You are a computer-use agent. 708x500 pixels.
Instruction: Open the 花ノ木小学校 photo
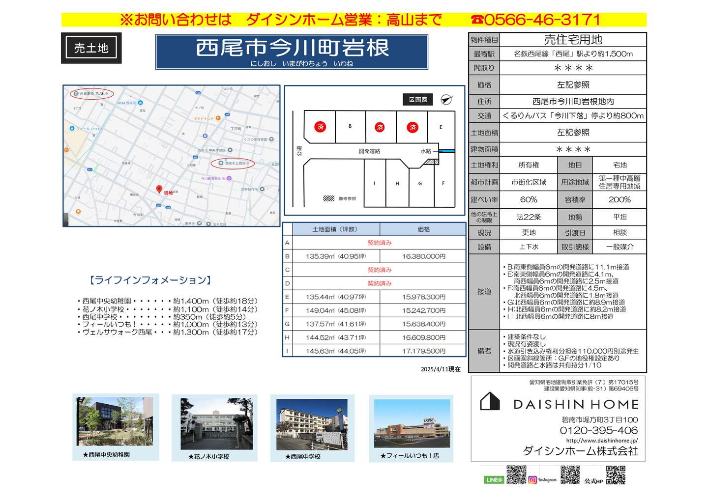[x=216, y=424]
